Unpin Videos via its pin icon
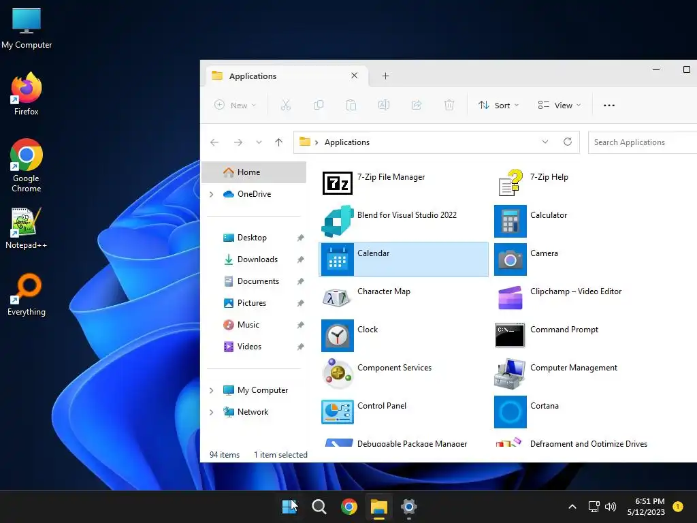The width and height of the screenshot is (697, 523). [x=300, y=347]
